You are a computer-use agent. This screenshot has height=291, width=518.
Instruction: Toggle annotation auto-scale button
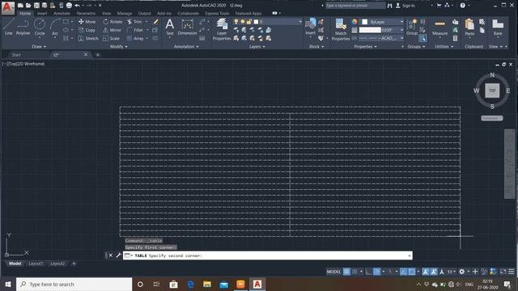pyautogui.click(x=434, y=272)
